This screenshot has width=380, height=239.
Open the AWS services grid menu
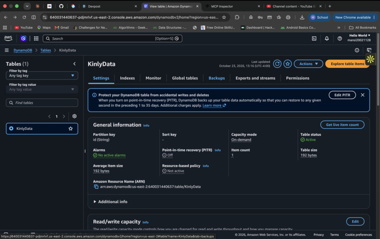pos(36,39)
